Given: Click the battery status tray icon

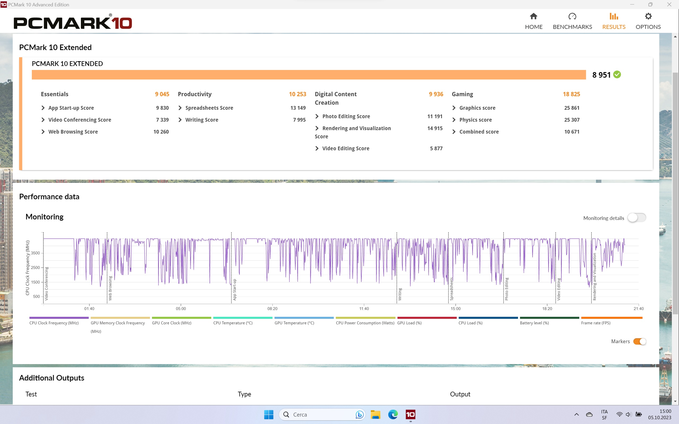Looking at the screenshot, I should pos(639,414).
